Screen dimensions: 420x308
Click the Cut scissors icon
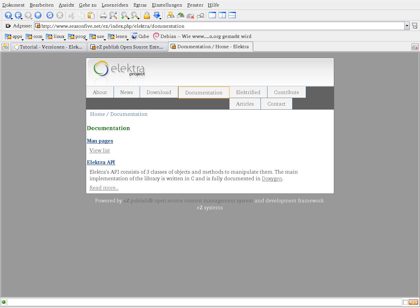tap(72, 15)
